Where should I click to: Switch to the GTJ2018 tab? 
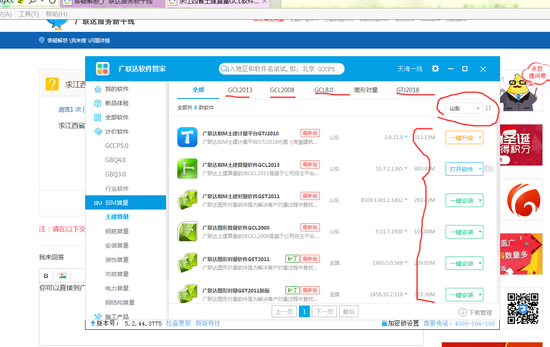pyautogui.click(x=408, y=90)
